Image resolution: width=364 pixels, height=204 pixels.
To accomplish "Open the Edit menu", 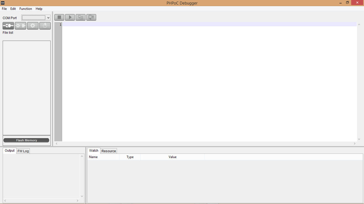I will pyautogui.click(x=13, y=9).
